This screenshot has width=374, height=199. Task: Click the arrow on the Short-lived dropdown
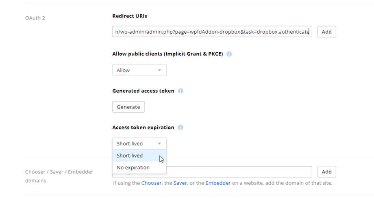click(x=159, y=143)
